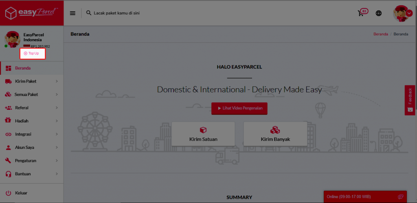Click the Top Up button

[x=32, y=53]
